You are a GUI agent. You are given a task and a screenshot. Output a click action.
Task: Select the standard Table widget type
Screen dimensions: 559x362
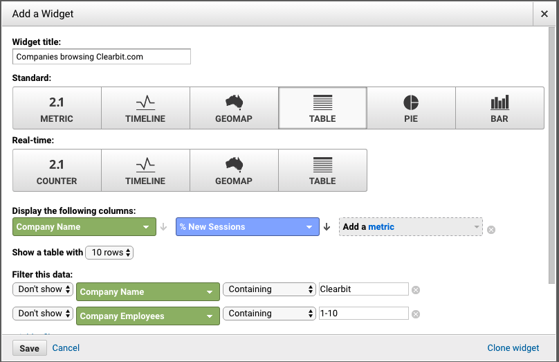click(322, 108)
